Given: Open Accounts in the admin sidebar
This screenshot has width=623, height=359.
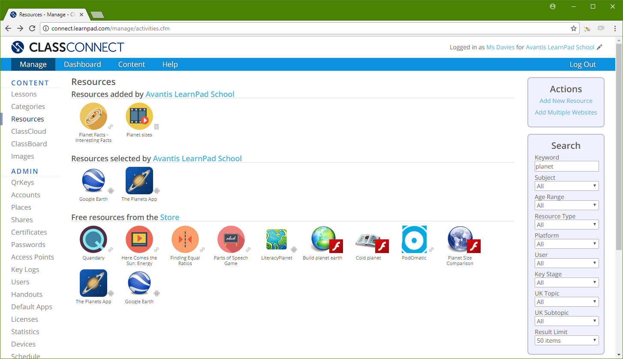Looking at the screenshot, I should click(26, 195).
